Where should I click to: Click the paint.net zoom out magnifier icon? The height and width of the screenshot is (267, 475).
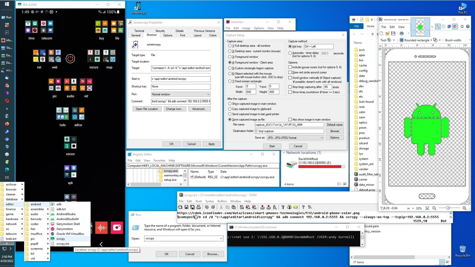(434, 208)
